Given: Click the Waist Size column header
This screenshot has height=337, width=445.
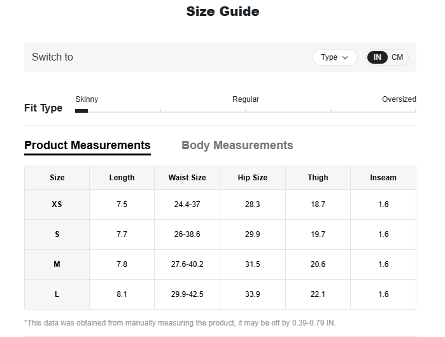Looking at the screenshot, I should [187, 178].
